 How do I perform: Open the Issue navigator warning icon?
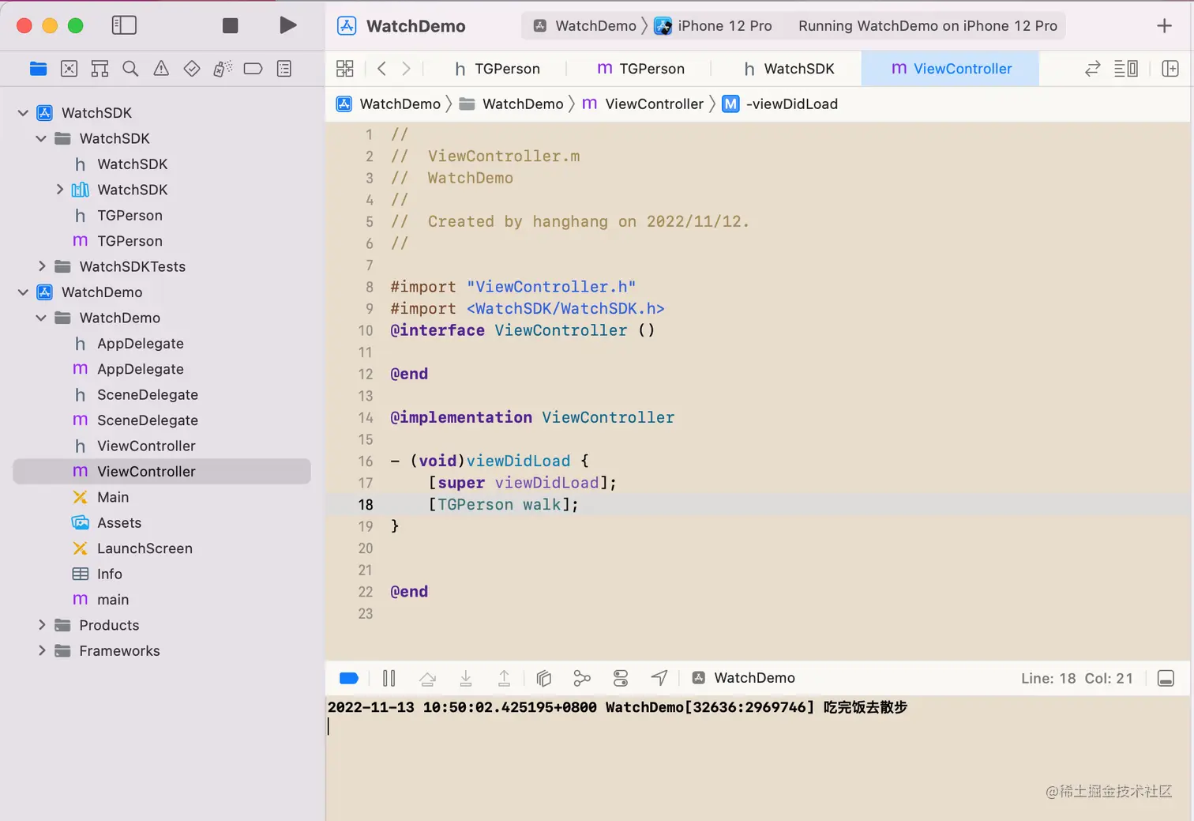pyautogui.click(x=161, y=69)
